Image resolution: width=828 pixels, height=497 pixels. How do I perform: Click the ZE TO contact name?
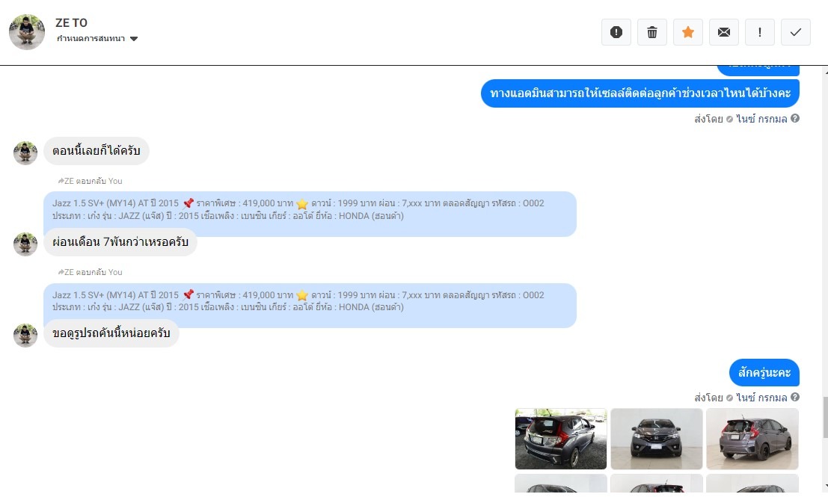[x=71, y=22]
